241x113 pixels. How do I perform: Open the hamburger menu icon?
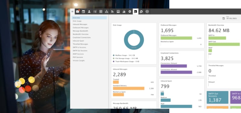coord(72,11)
